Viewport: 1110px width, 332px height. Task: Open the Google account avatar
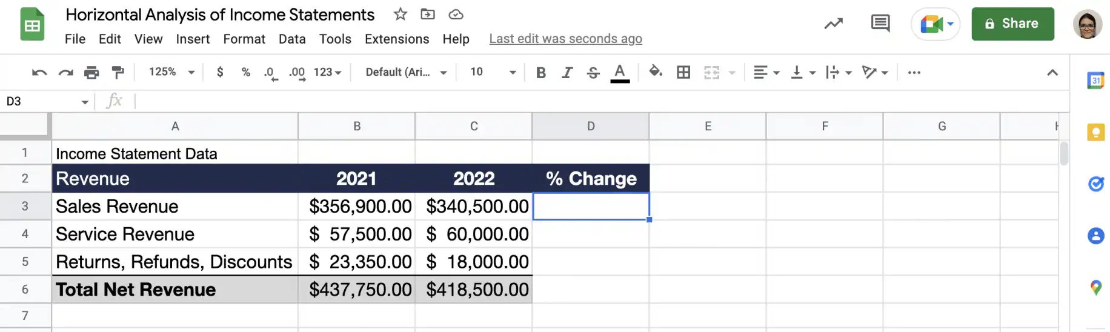[1088, 24]
